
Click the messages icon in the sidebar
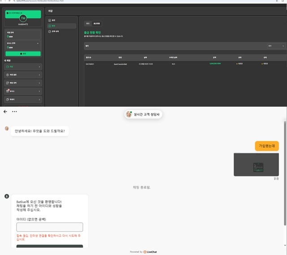(x=7, y=99)
